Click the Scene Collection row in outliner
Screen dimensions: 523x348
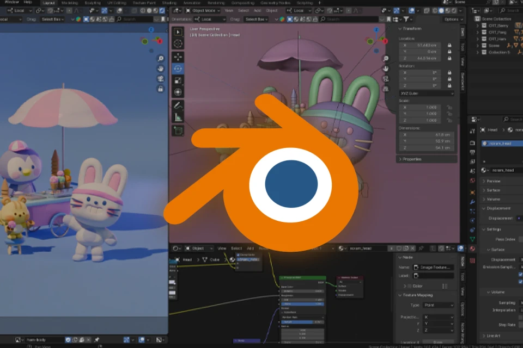496,19
